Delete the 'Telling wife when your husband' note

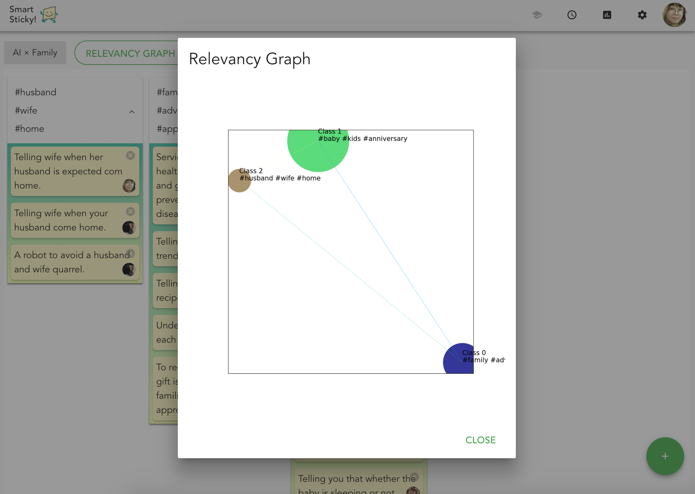pos(130,212)
